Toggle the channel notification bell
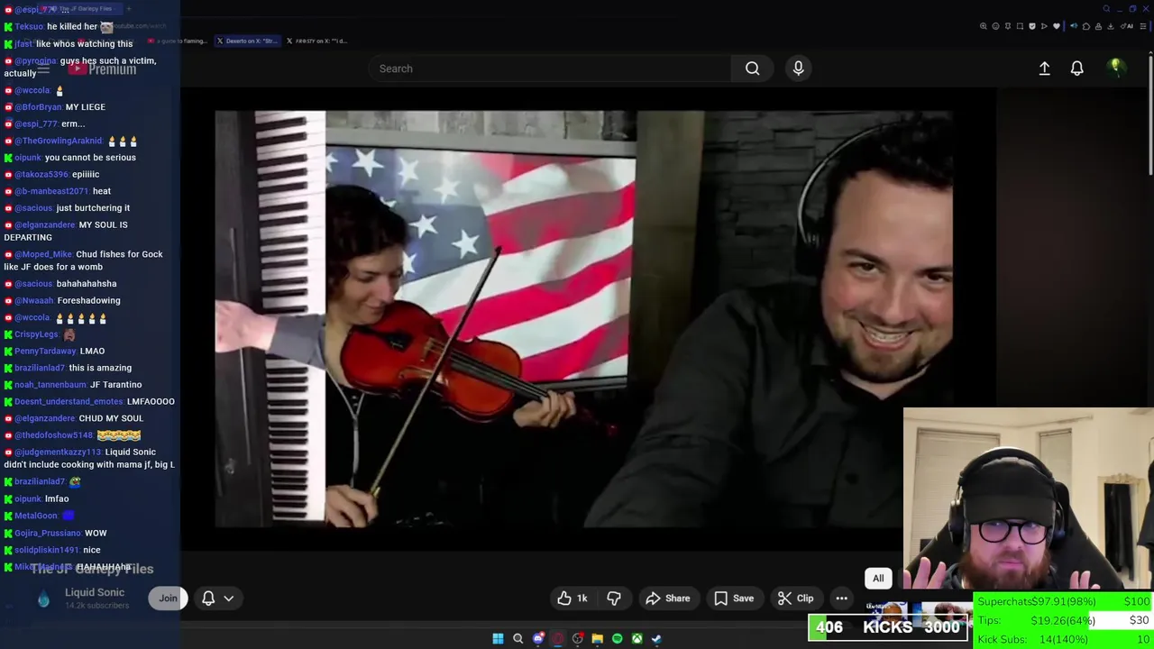 208,599
